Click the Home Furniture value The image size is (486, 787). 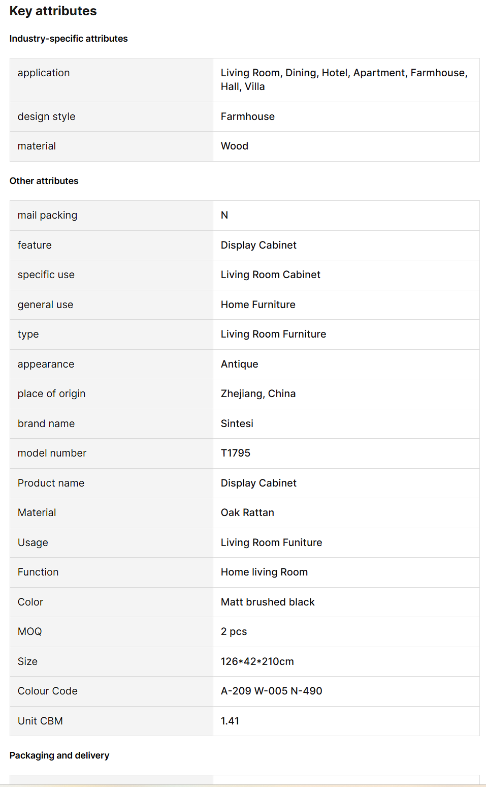click(x=258, y=305)
